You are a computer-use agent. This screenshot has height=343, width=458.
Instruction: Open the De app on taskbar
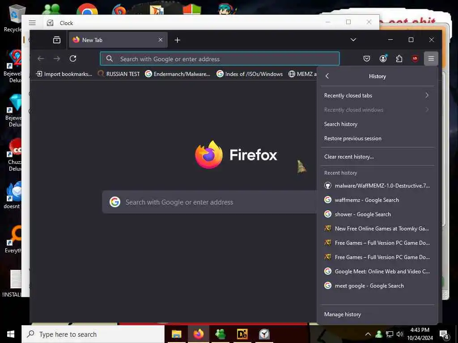pyautogui.click(x=242, y=334)
